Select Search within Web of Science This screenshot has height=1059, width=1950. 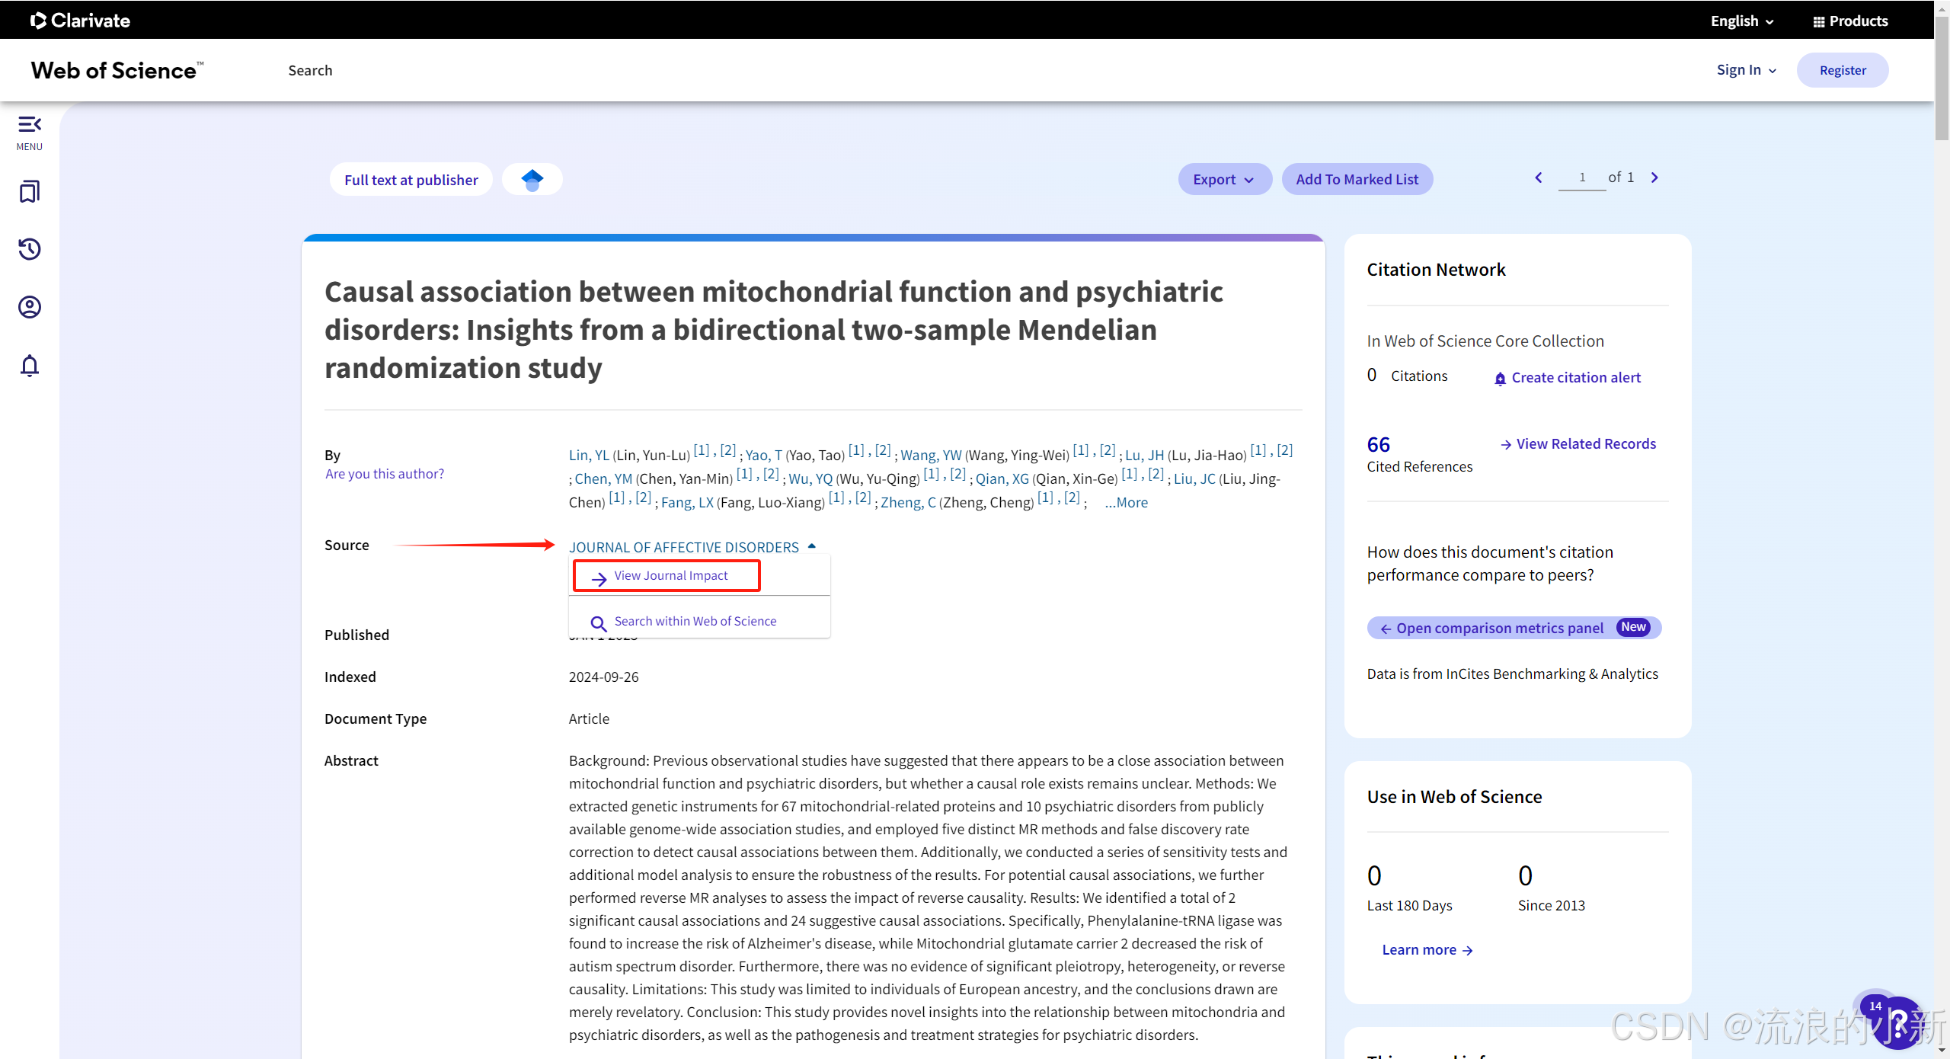click(695, 622)
